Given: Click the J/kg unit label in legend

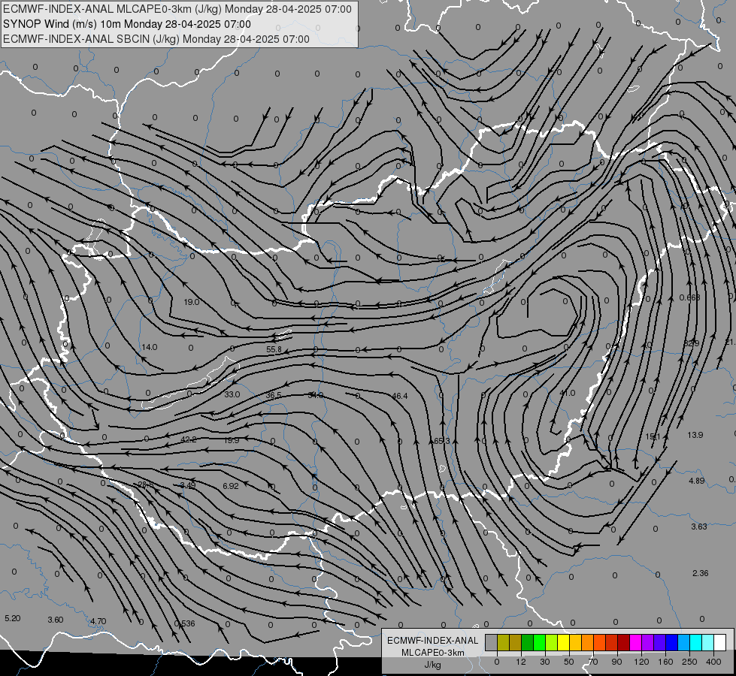Looking at the screenshot, I should click(x=432, y=665).
